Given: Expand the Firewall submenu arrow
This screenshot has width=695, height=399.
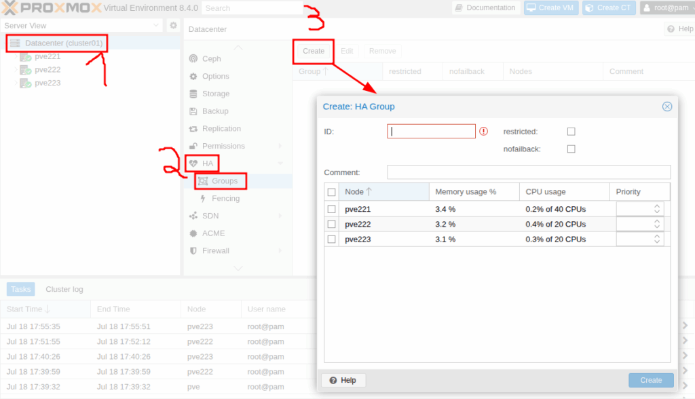Looking at the screenshot, I should pyautogui.click(x=280, y=250).
